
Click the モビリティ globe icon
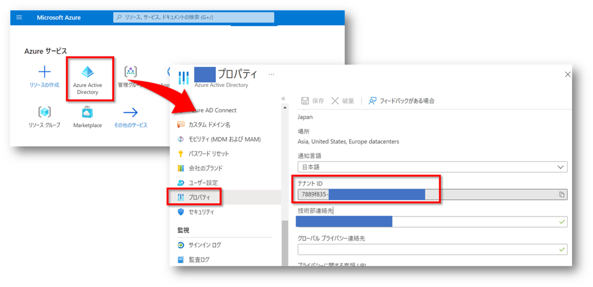180,139
